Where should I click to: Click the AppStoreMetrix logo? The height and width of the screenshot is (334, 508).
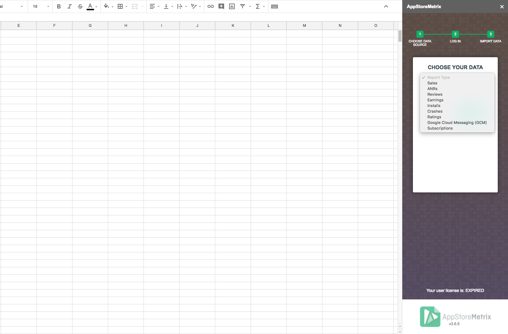[x=455, y=316]
